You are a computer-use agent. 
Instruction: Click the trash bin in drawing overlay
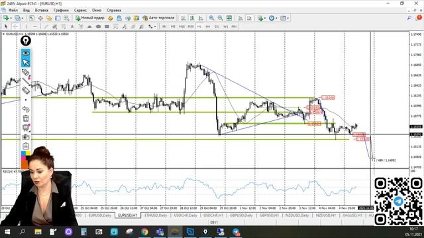click(x=26, y=118)
